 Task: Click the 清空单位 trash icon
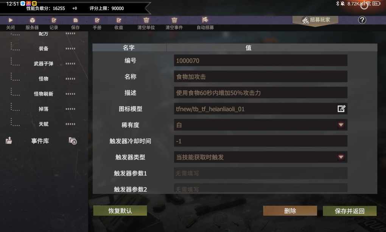tap(146, 20)
